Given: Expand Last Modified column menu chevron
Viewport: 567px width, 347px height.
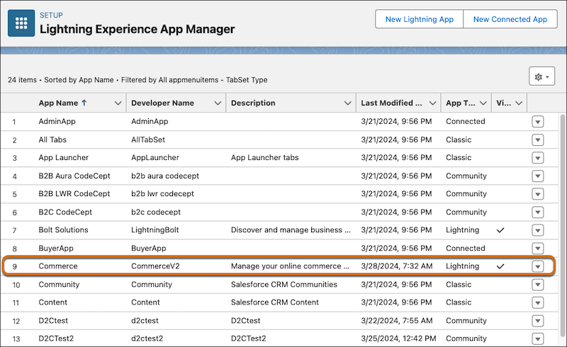Looking at the screenshot, I should tap(432, 103).
